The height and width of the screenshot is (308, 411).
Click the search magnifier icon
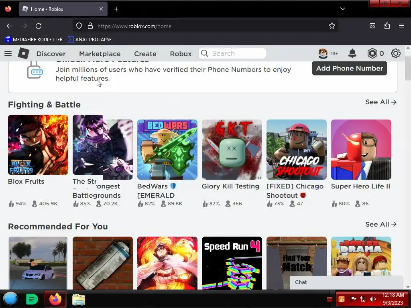[205, 53]
